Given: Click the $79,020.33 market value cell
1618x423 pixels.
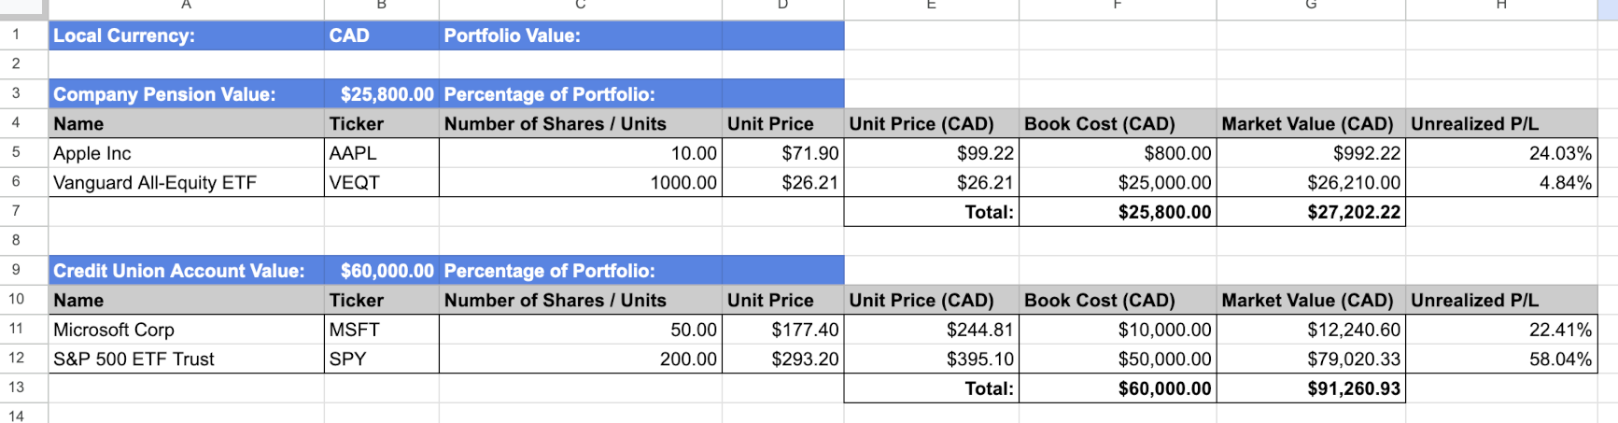Looking at the screenshot, I should 1310,359.
